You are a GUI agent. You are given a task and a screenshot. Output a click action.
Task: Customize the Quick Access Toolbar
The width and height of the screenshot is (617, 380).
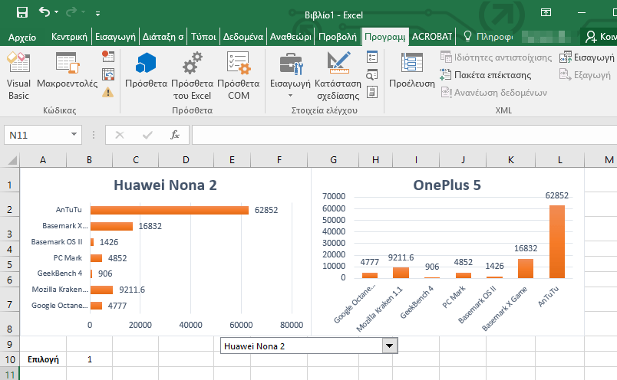97,13
